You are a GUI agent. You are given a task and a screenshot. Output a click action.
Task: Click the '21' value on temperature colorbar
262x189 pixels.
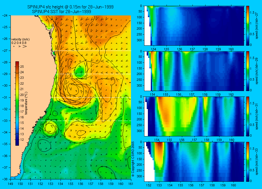tap(22, 89)
